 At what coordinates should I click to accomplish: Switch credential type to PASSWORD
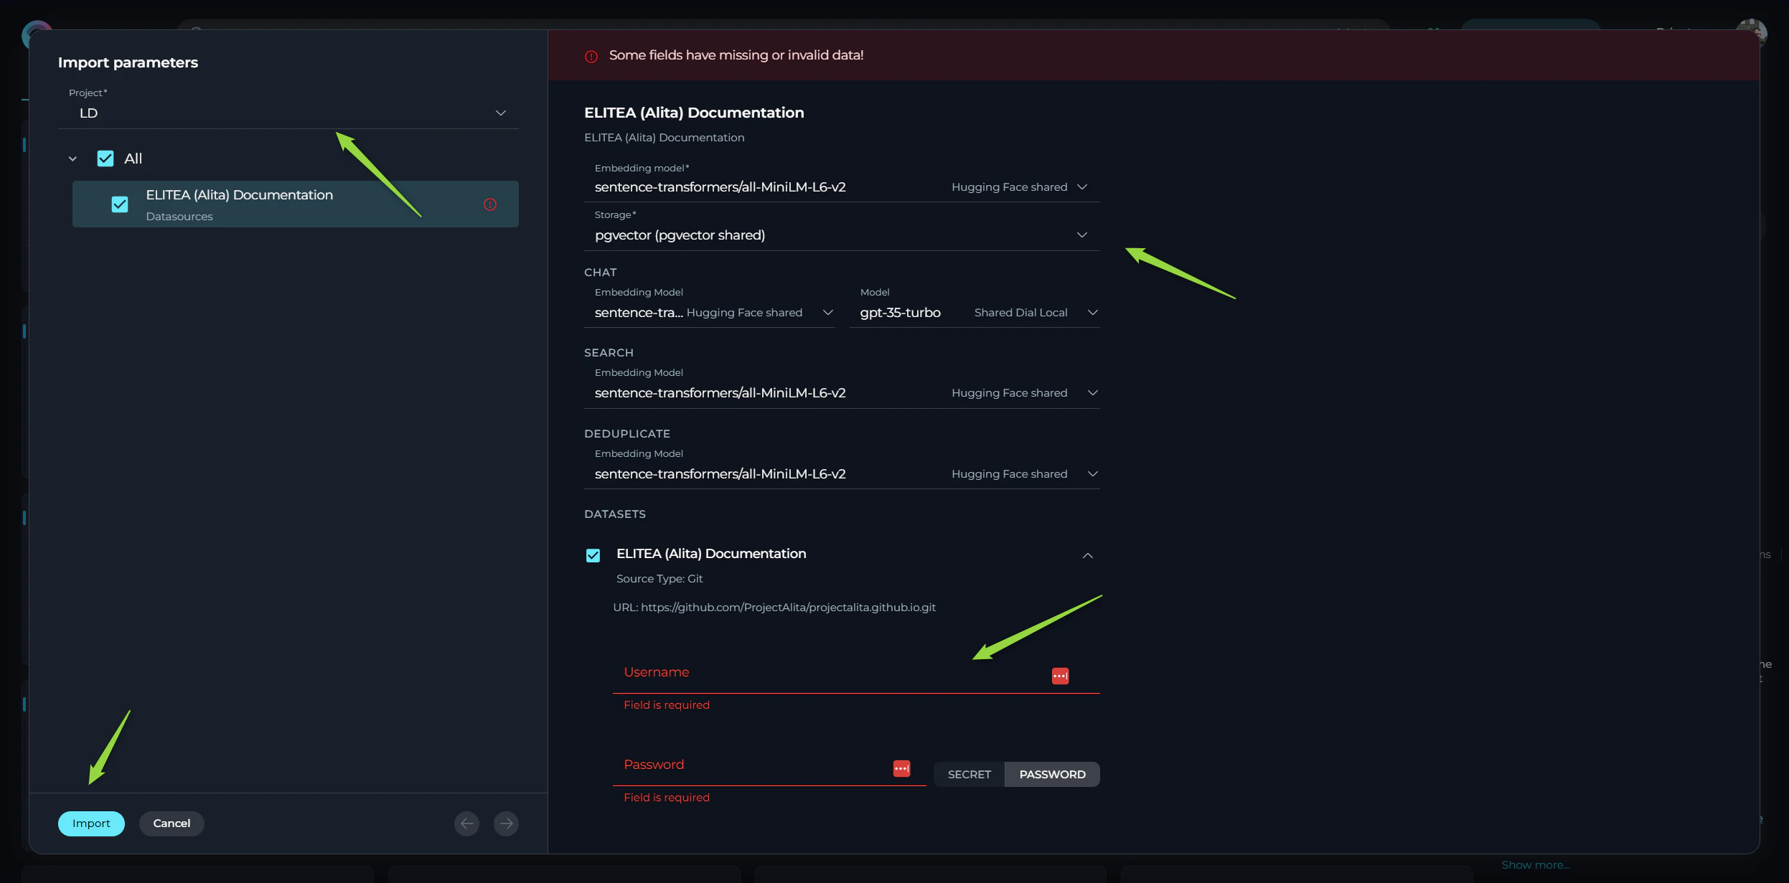pyautogui.click(x=1052, y=774)
